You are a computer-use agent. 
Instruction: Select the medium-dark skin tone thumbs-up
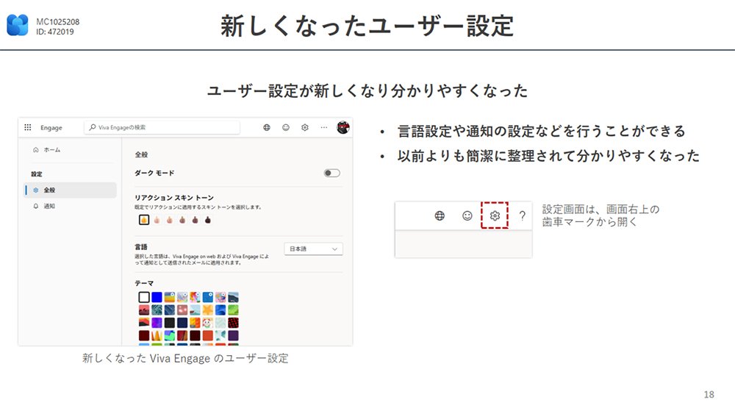pos(195,219)
